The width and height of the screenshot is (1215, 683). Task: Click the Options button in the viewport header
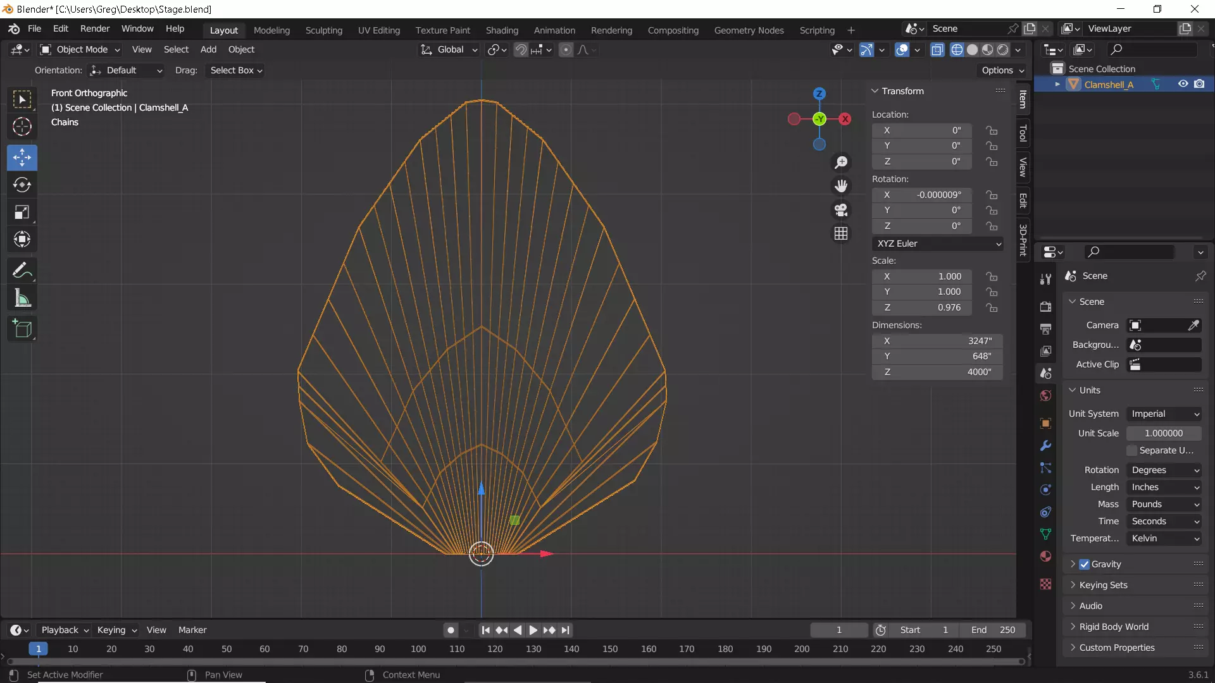pyautogui.click(x=1002, y=70)
